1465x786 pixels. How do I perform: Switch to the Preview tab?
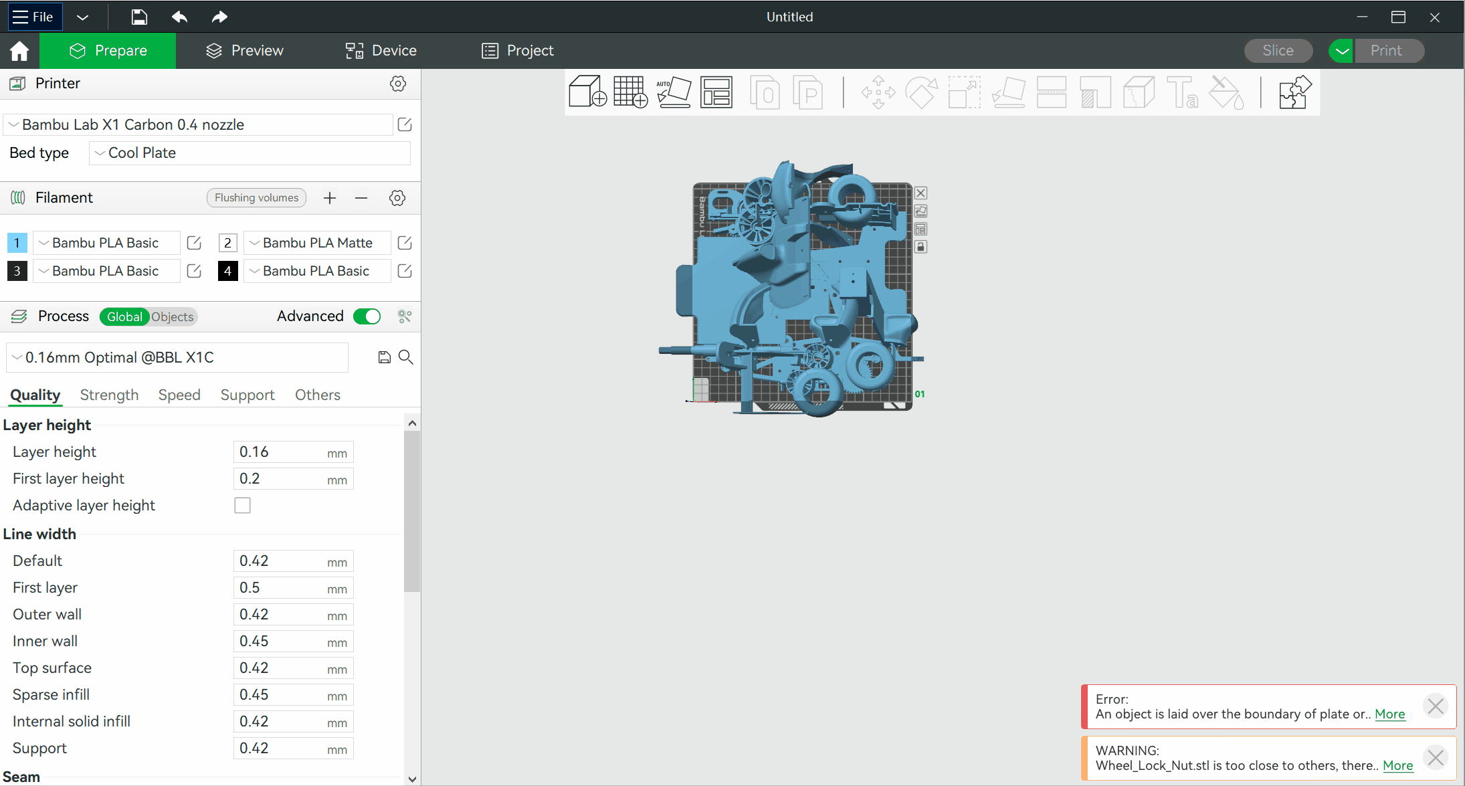tap(245, 51)
